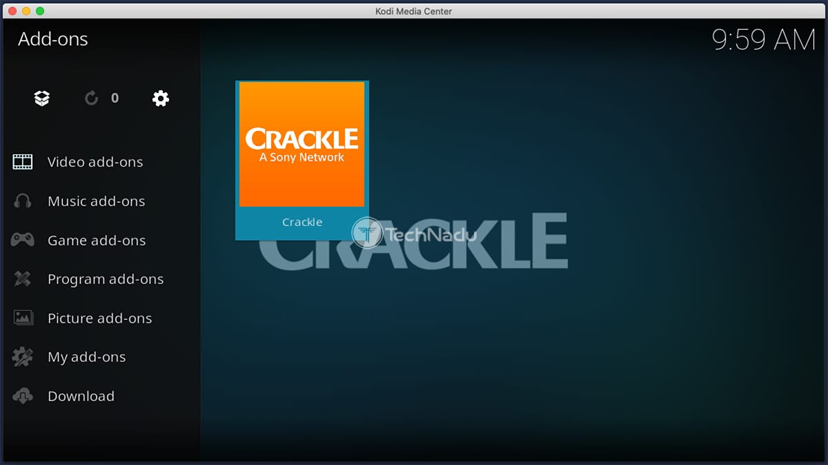Click the cloud Download icon
Viewport: 828px width, 465px height.
point(23,396)
